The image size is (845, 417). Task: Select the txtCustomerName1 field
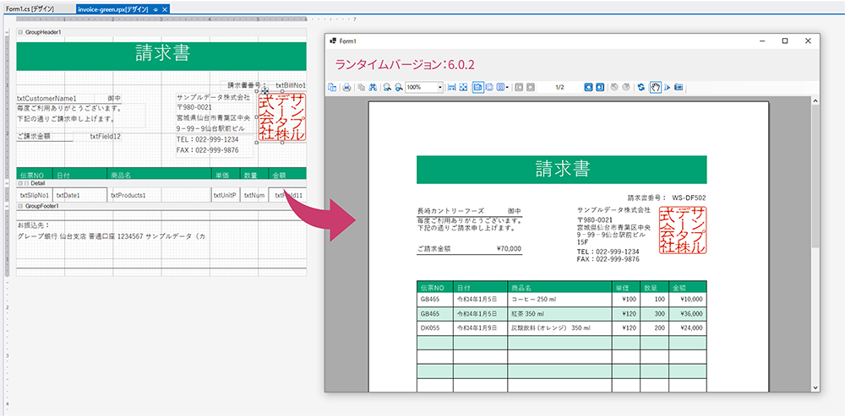click(47, 98)
